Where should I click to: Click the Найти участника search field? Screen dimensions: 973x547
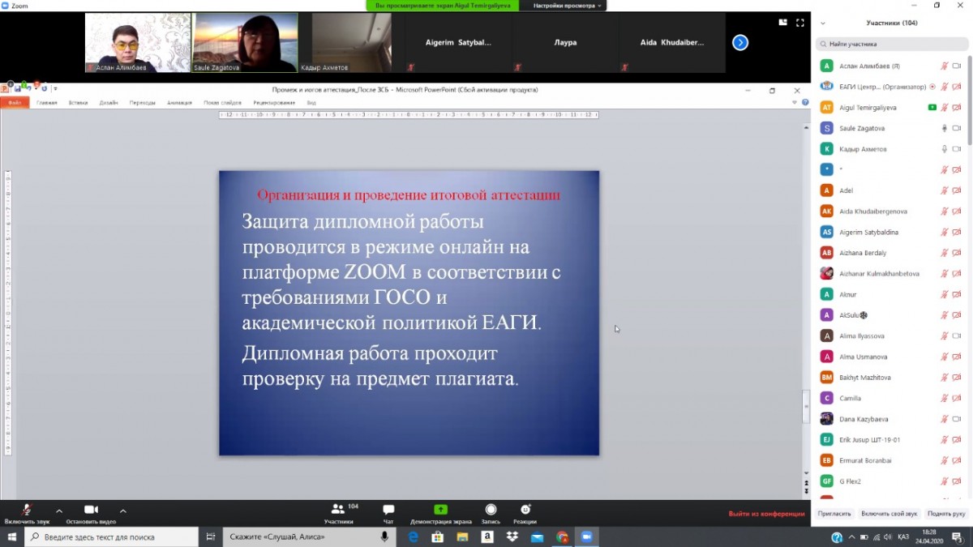[x=892, y=45]
